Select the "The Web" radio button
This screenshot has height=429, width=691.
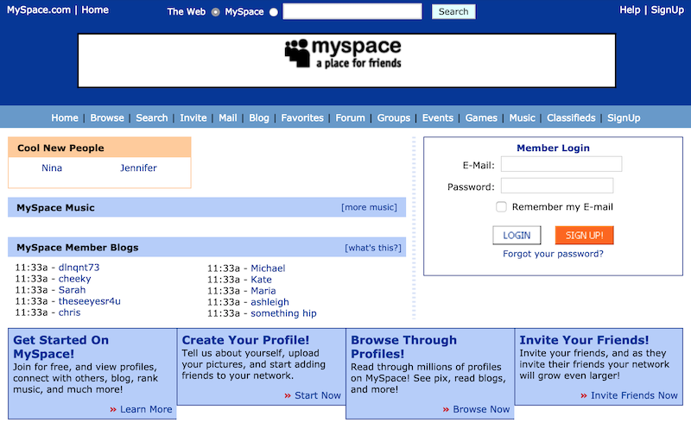tap(216, 12)
